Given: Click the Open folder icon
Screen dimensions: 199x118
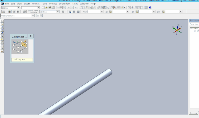Looking at the screenshot, I should [46, 7].
